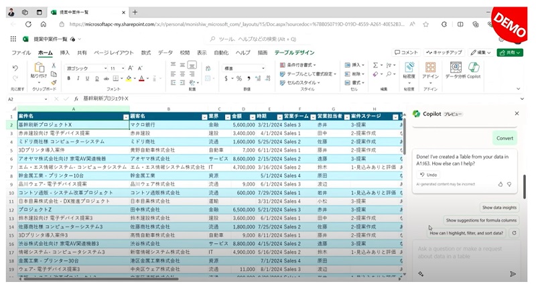Viewport: 536px width, 288px height.
Task: Open the Font Color red A swatch
Action: (141, 78)
